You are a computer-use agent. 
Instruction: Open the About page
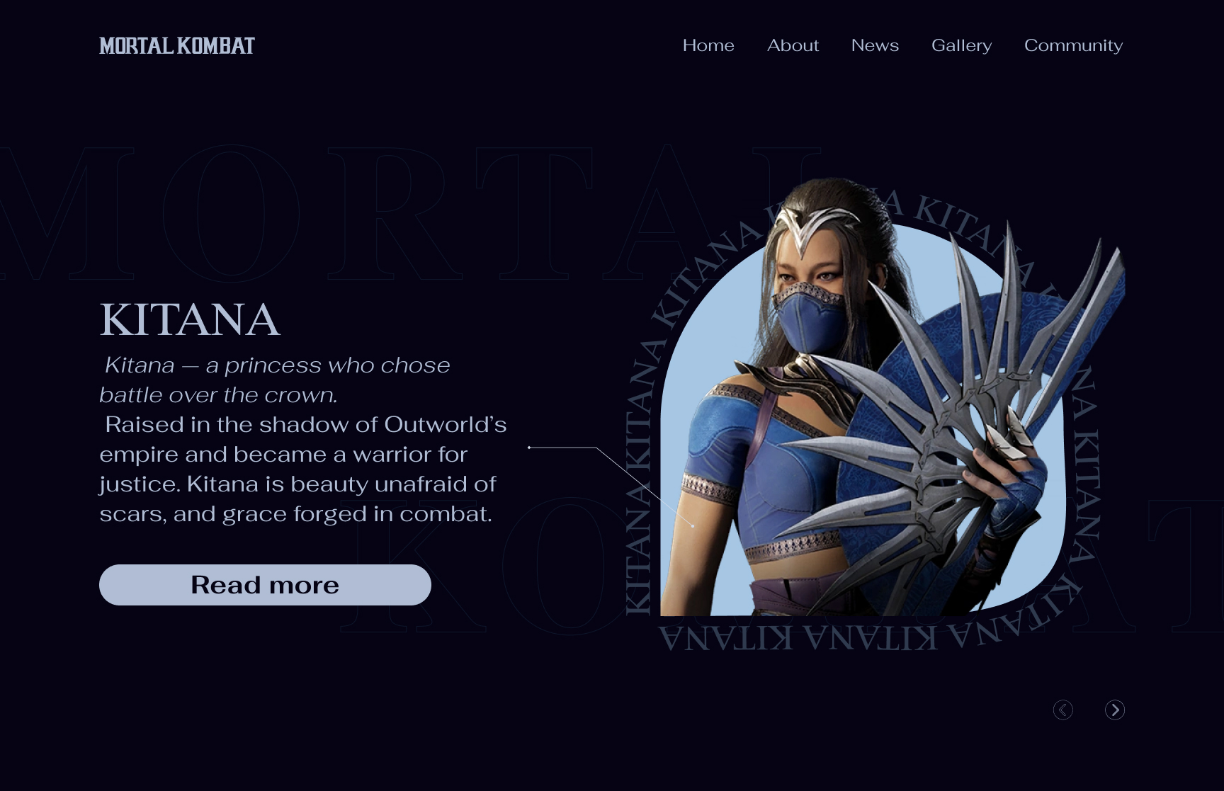pos(793,45)
